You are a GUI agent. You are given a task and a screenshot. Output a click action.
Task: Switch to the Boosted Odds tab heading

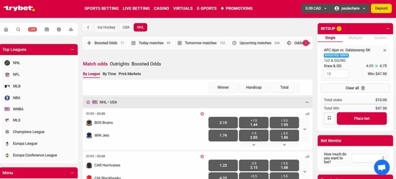tap(146, 64)
